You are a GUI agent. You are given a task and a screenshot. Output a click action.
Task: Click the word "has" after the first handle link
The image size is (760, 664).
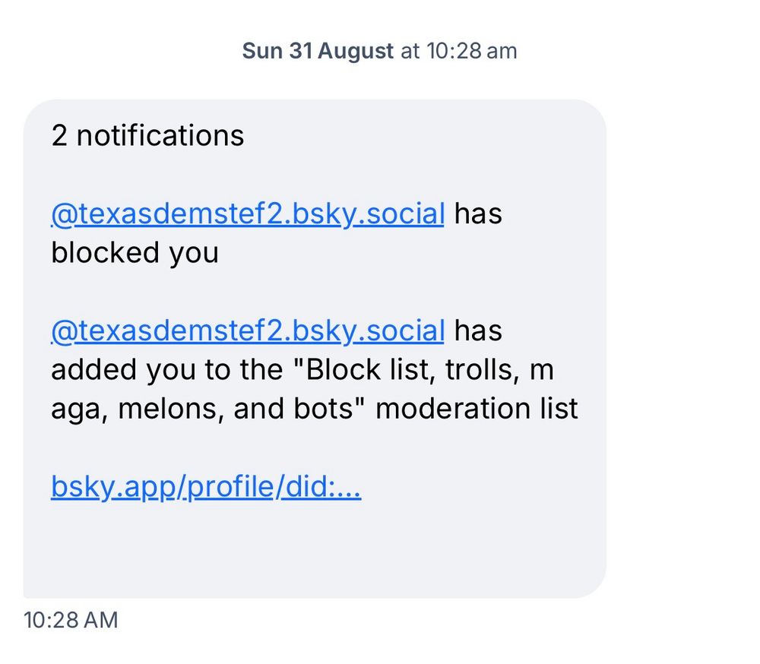pyautogui.click(x=478, y=214)
